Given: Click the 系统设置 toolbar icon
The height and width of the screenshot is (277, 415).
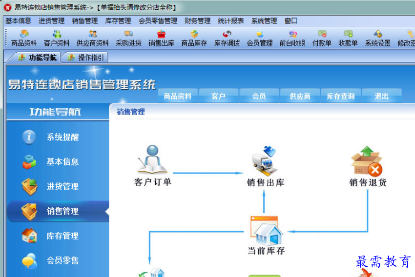Looking at the screenshot, I should [378, 38].
